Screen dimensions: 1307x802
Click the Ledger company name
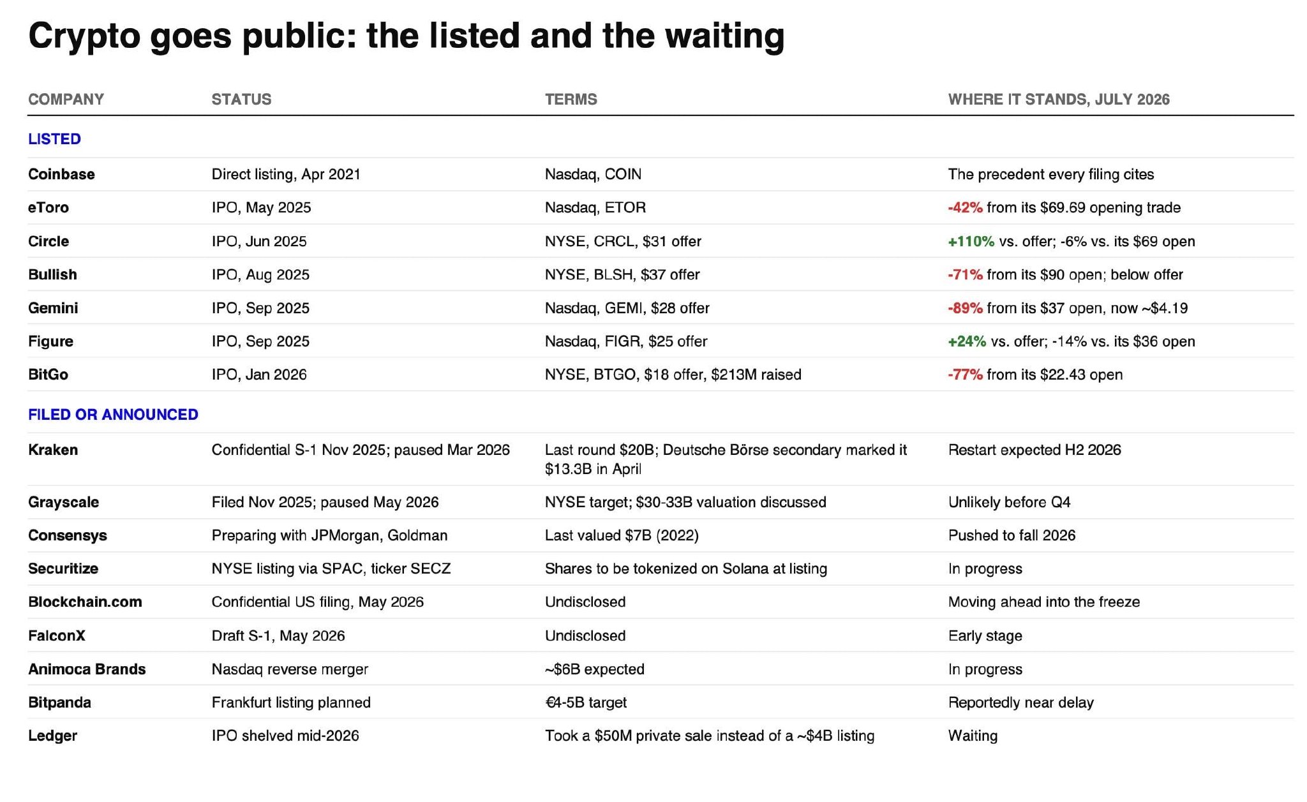pos(52,736)
